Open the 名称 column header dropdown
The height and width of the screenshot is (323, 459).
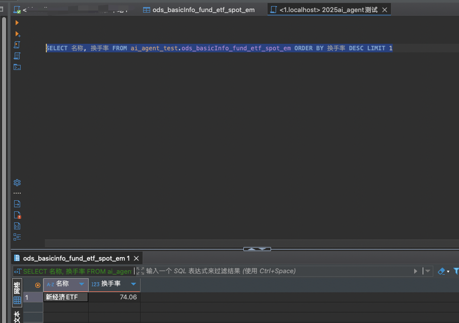tap(82, 284)
